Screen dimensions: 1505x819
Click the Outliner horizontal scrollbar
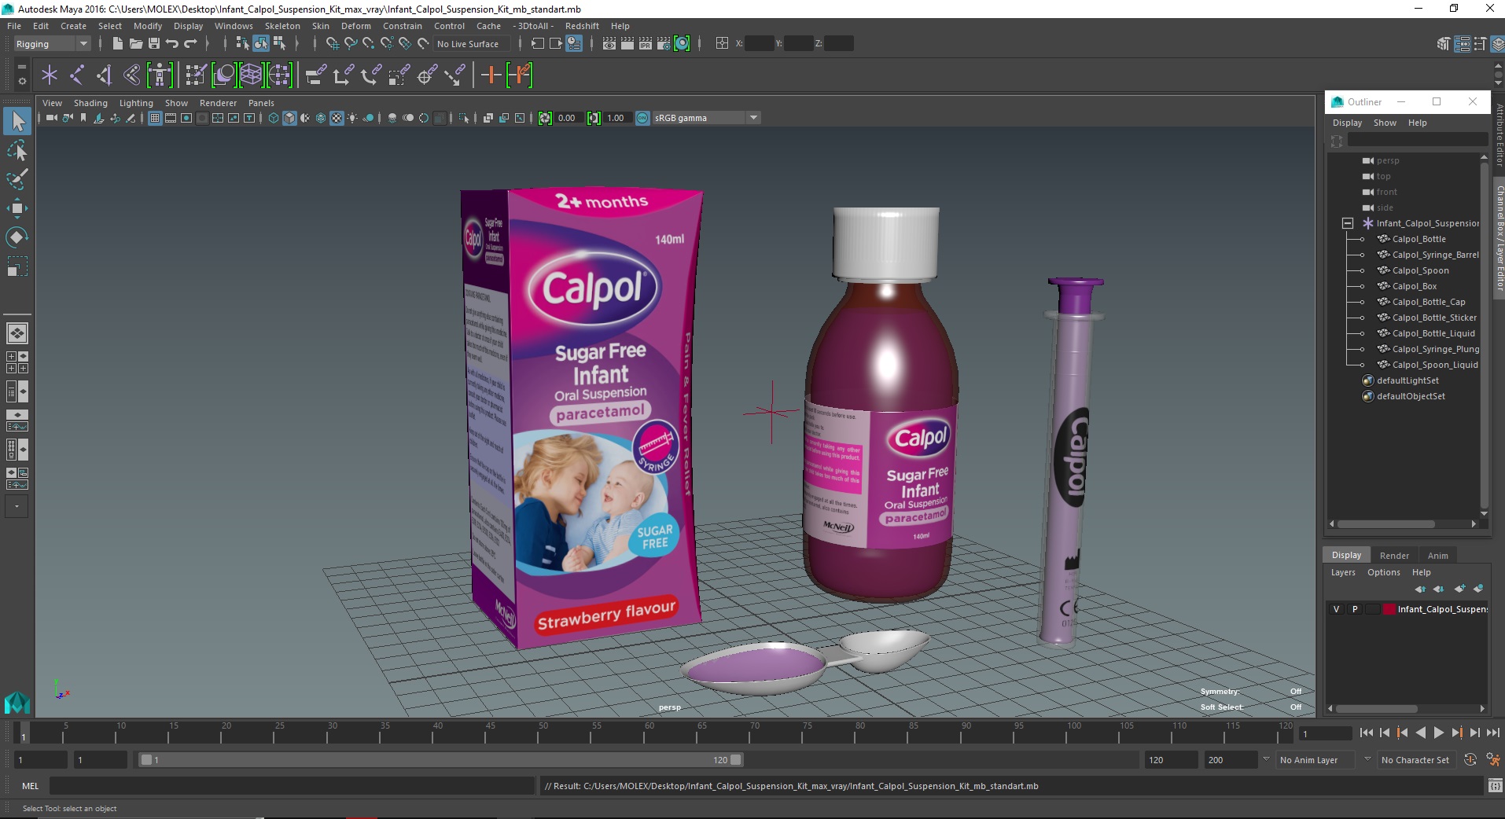pyautogui.click(x=1385, y=524)
